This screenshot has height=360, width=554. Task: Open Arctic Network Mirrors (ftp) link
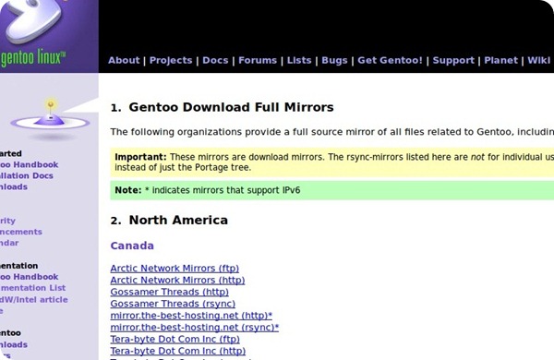(175, 269)
